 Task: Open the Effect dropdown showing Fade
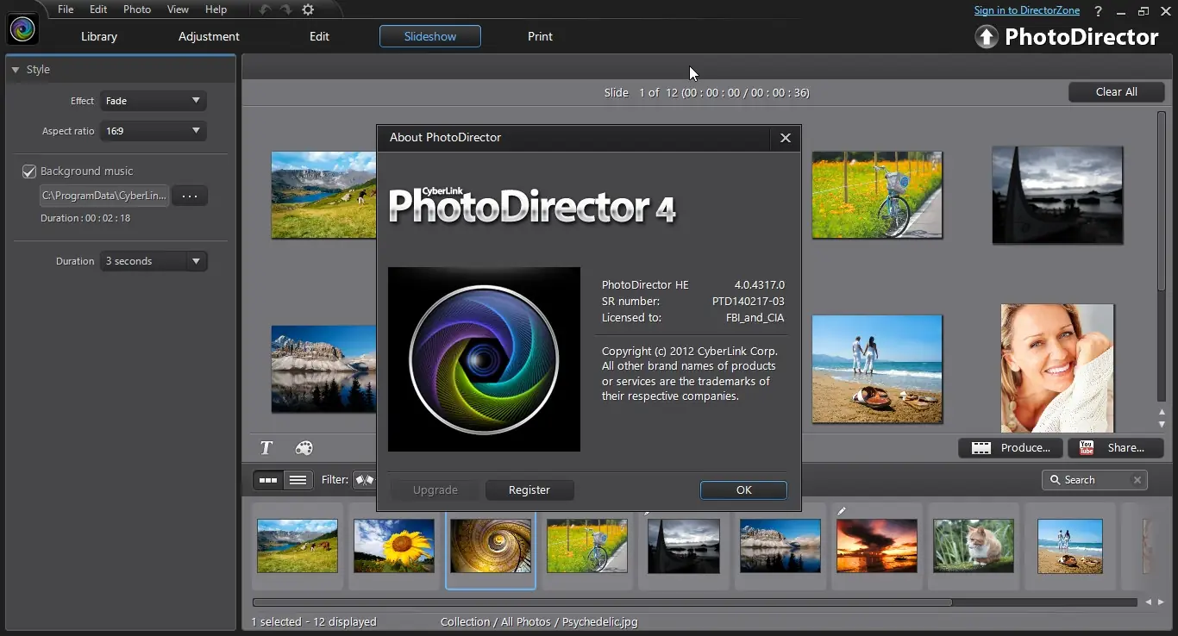point(153,101)
